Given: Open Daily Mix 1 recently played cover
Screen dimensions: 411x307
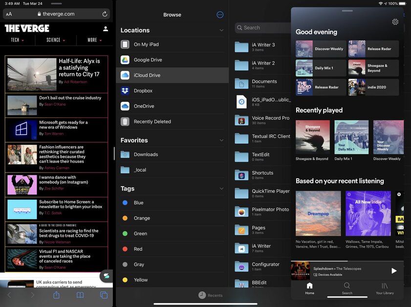Looking at the screenshot, I should [x=351, y=137].
